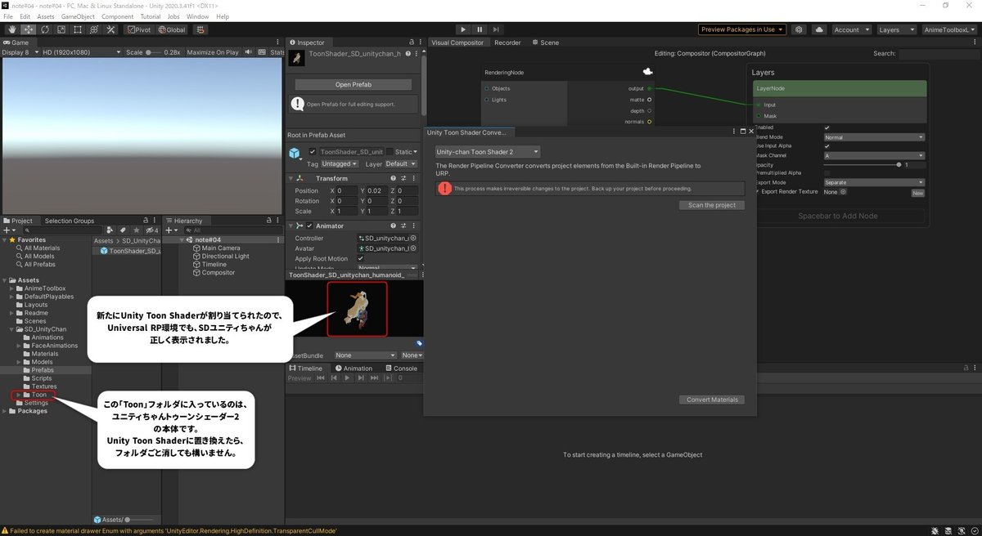The width and height of the screenshot is (982, 536).
Task: Select the combined Transform tool
Action: [x=92, y=29]
